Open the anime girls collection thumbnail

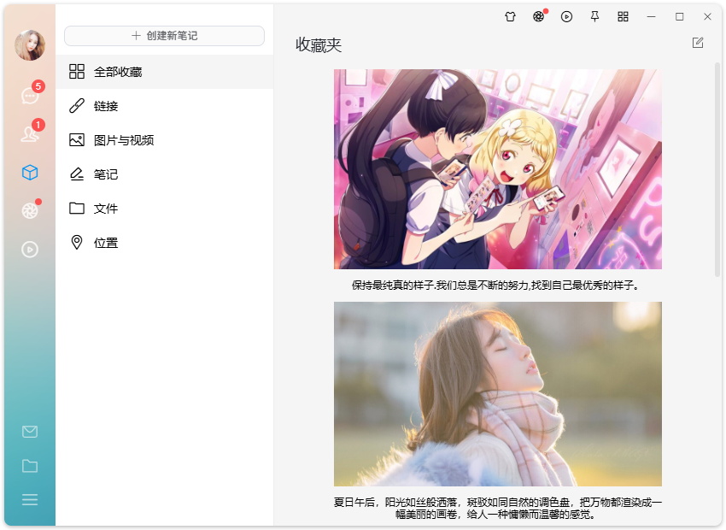point(498,168)
